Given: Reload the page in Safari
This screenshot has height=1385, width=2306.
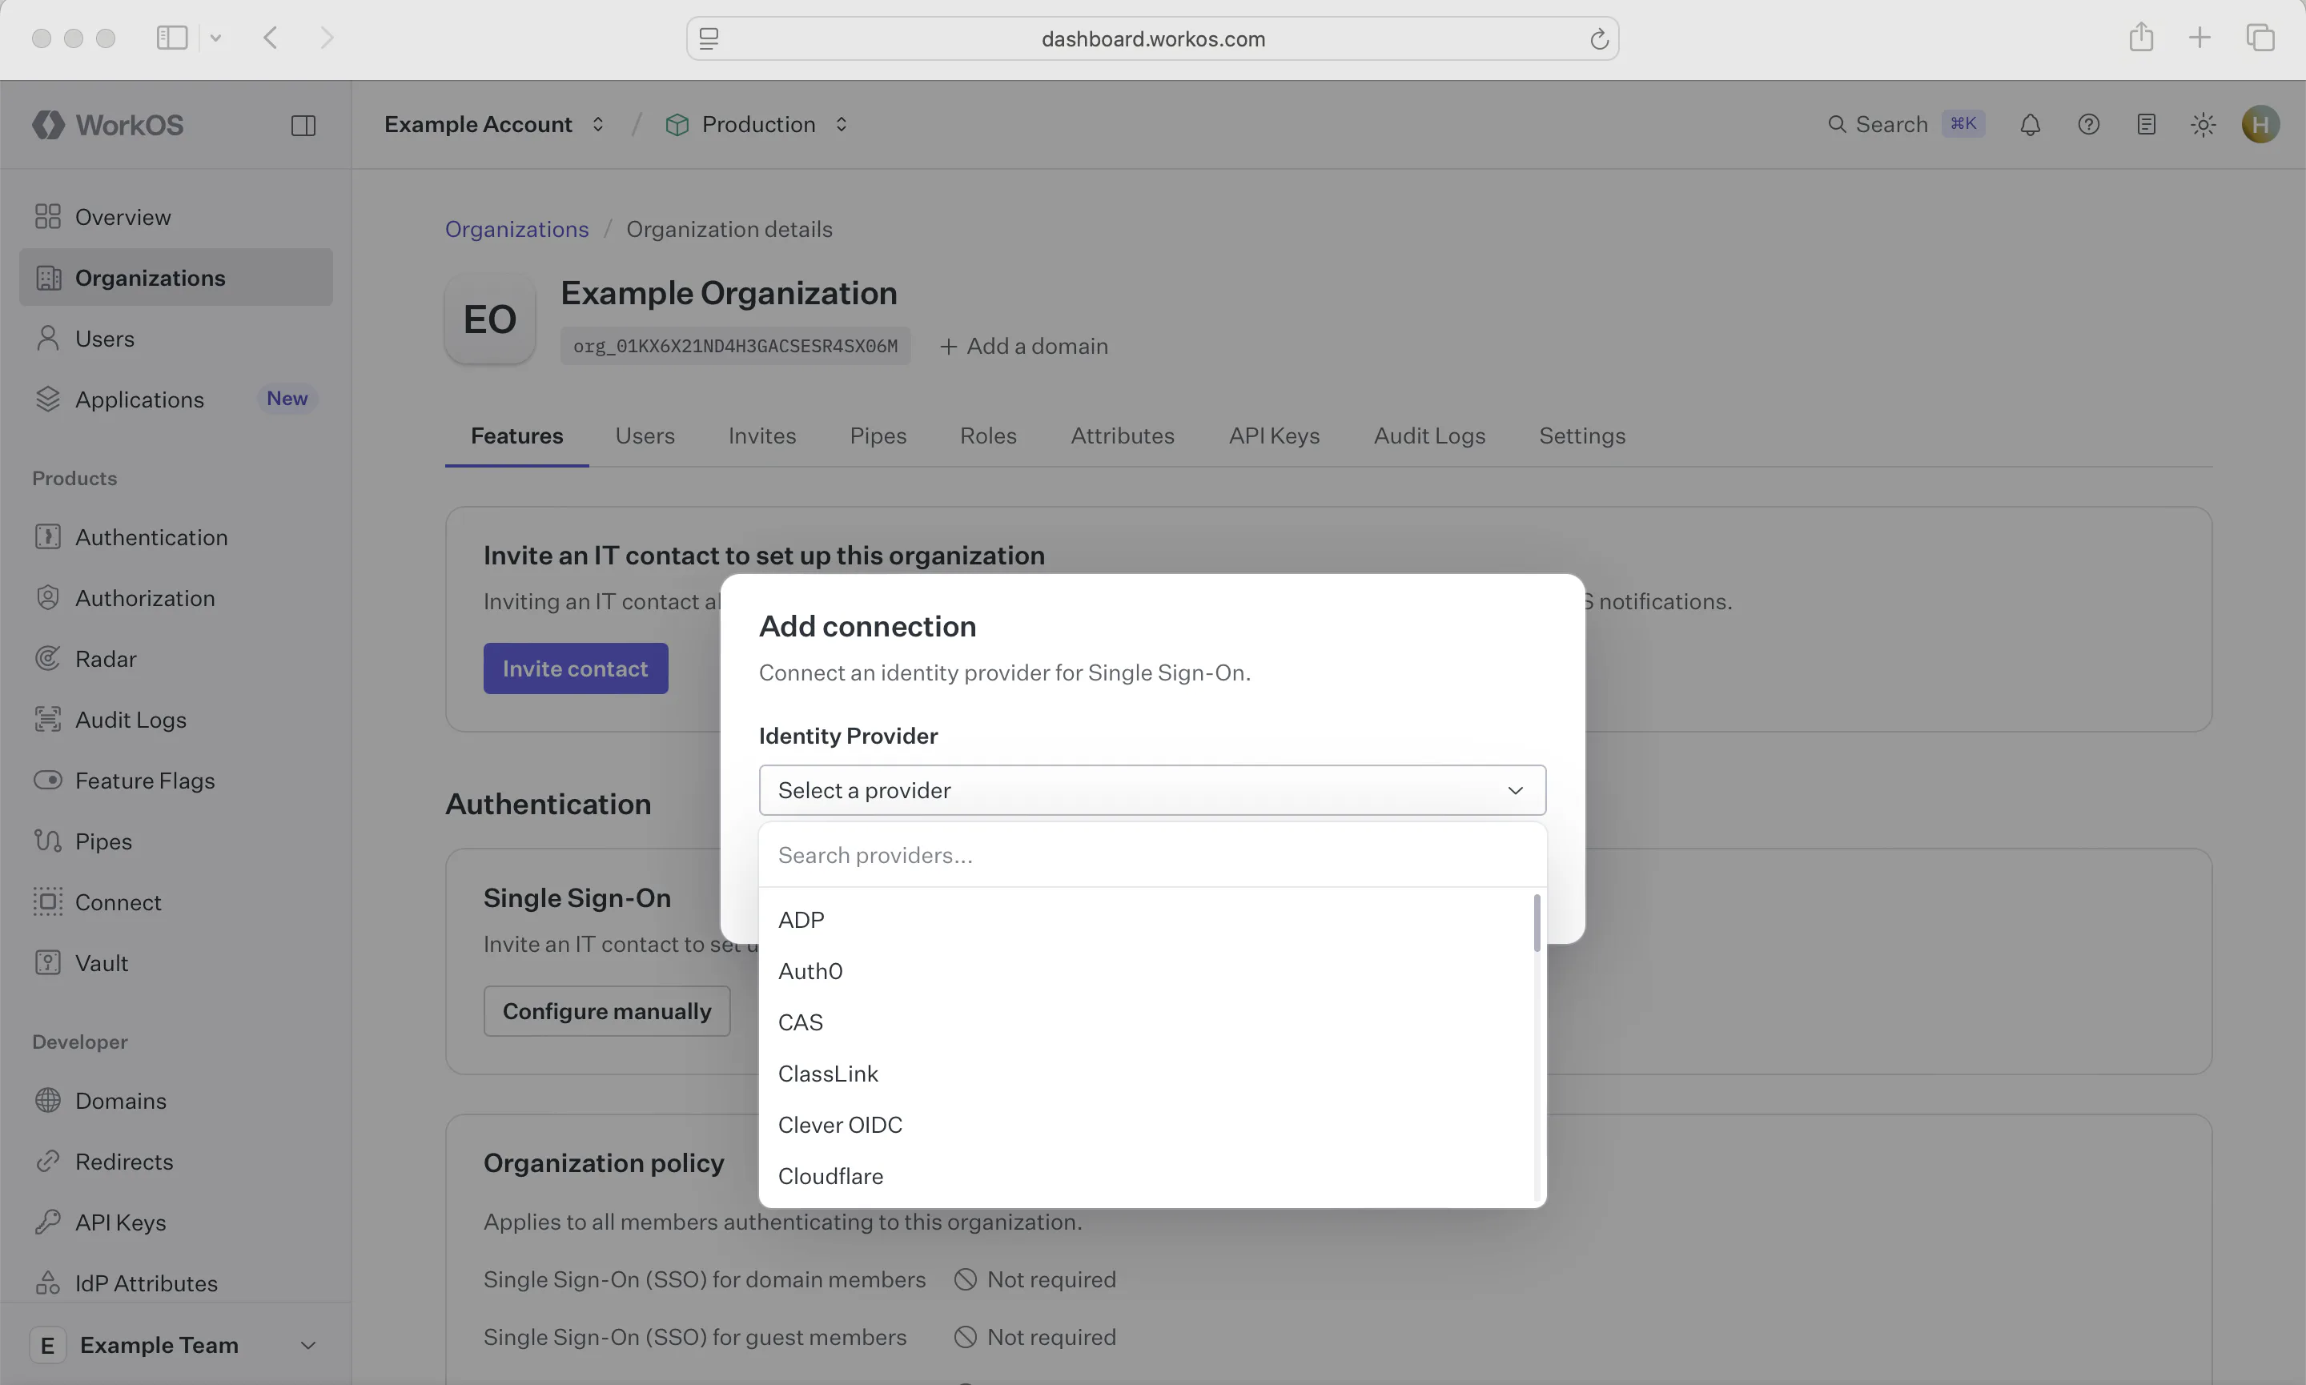Looking at the screenshot, I should [1599, 38].
